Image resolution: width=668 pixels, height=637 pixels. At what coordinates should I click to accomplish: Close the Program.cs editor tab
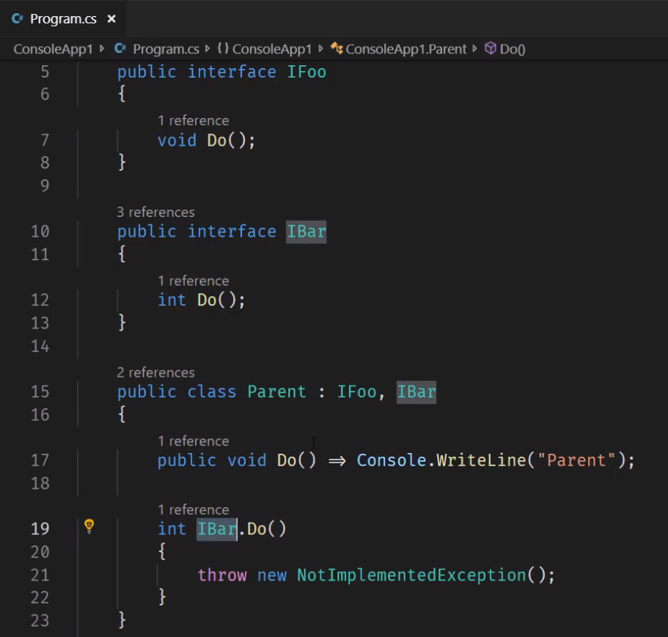coord(111,19)
